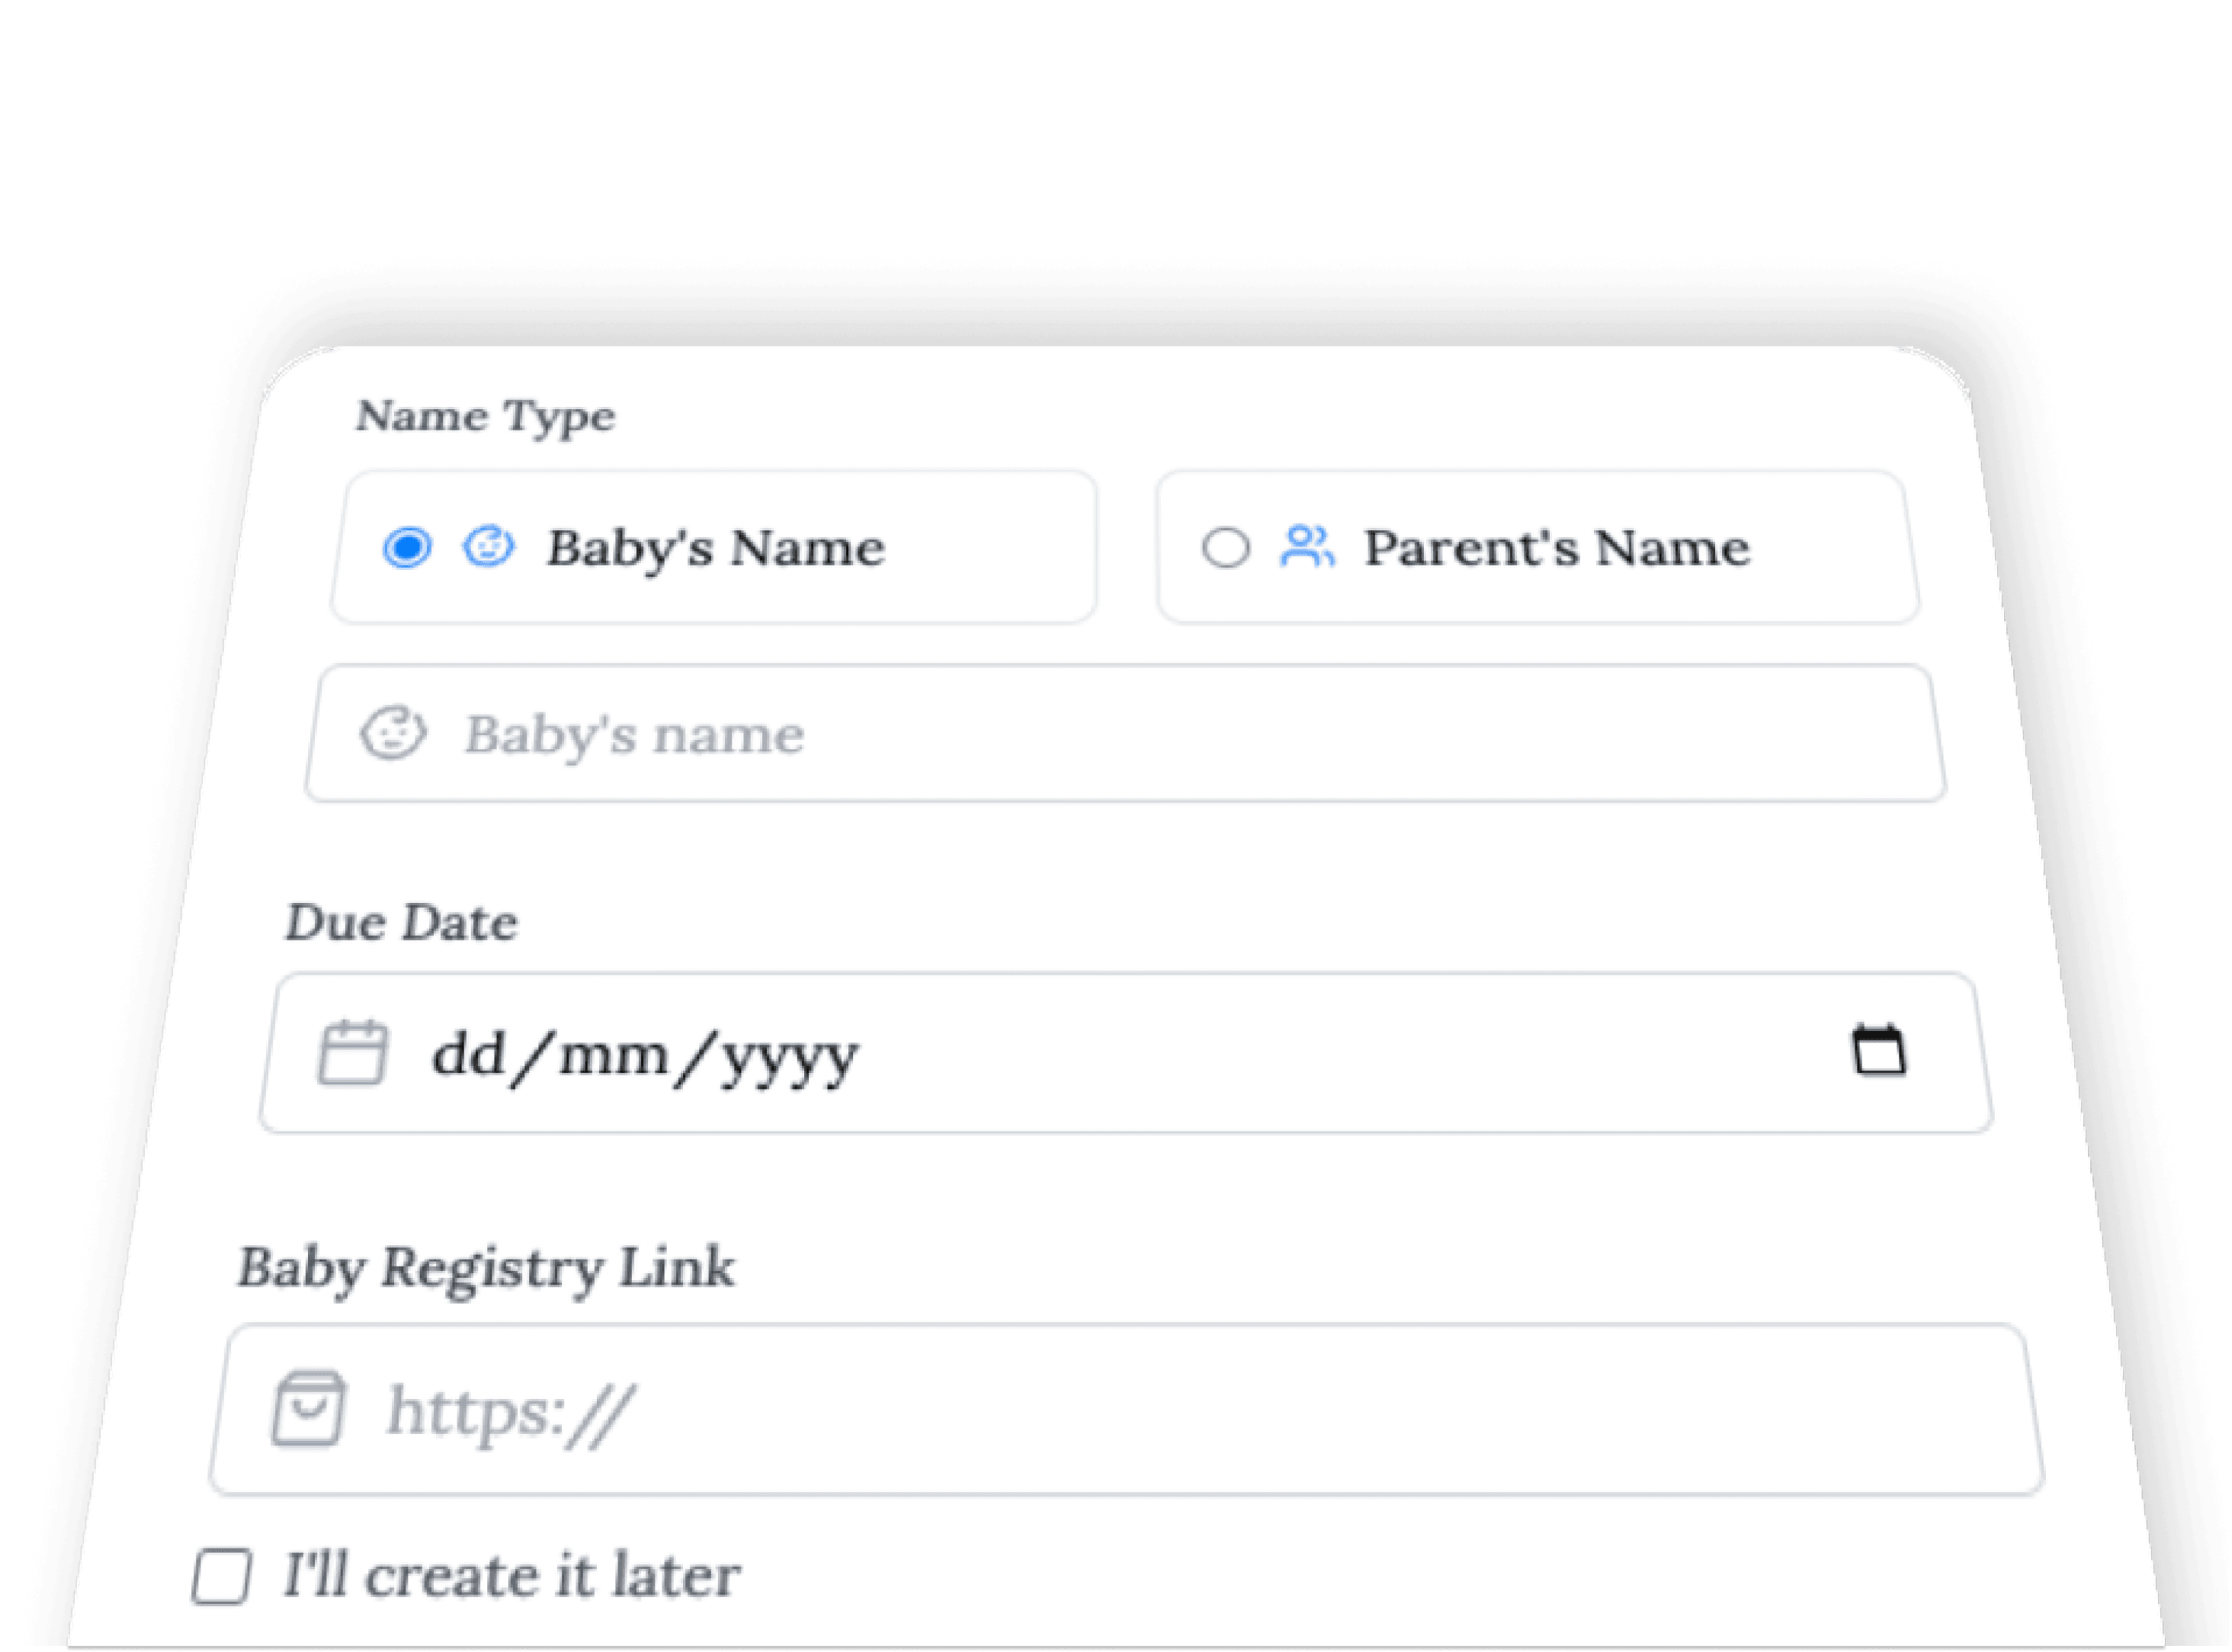Check the I'll create it later box
Image resolution: width=2232 pixels, height=1652 pixels.
pos(221,1577)
